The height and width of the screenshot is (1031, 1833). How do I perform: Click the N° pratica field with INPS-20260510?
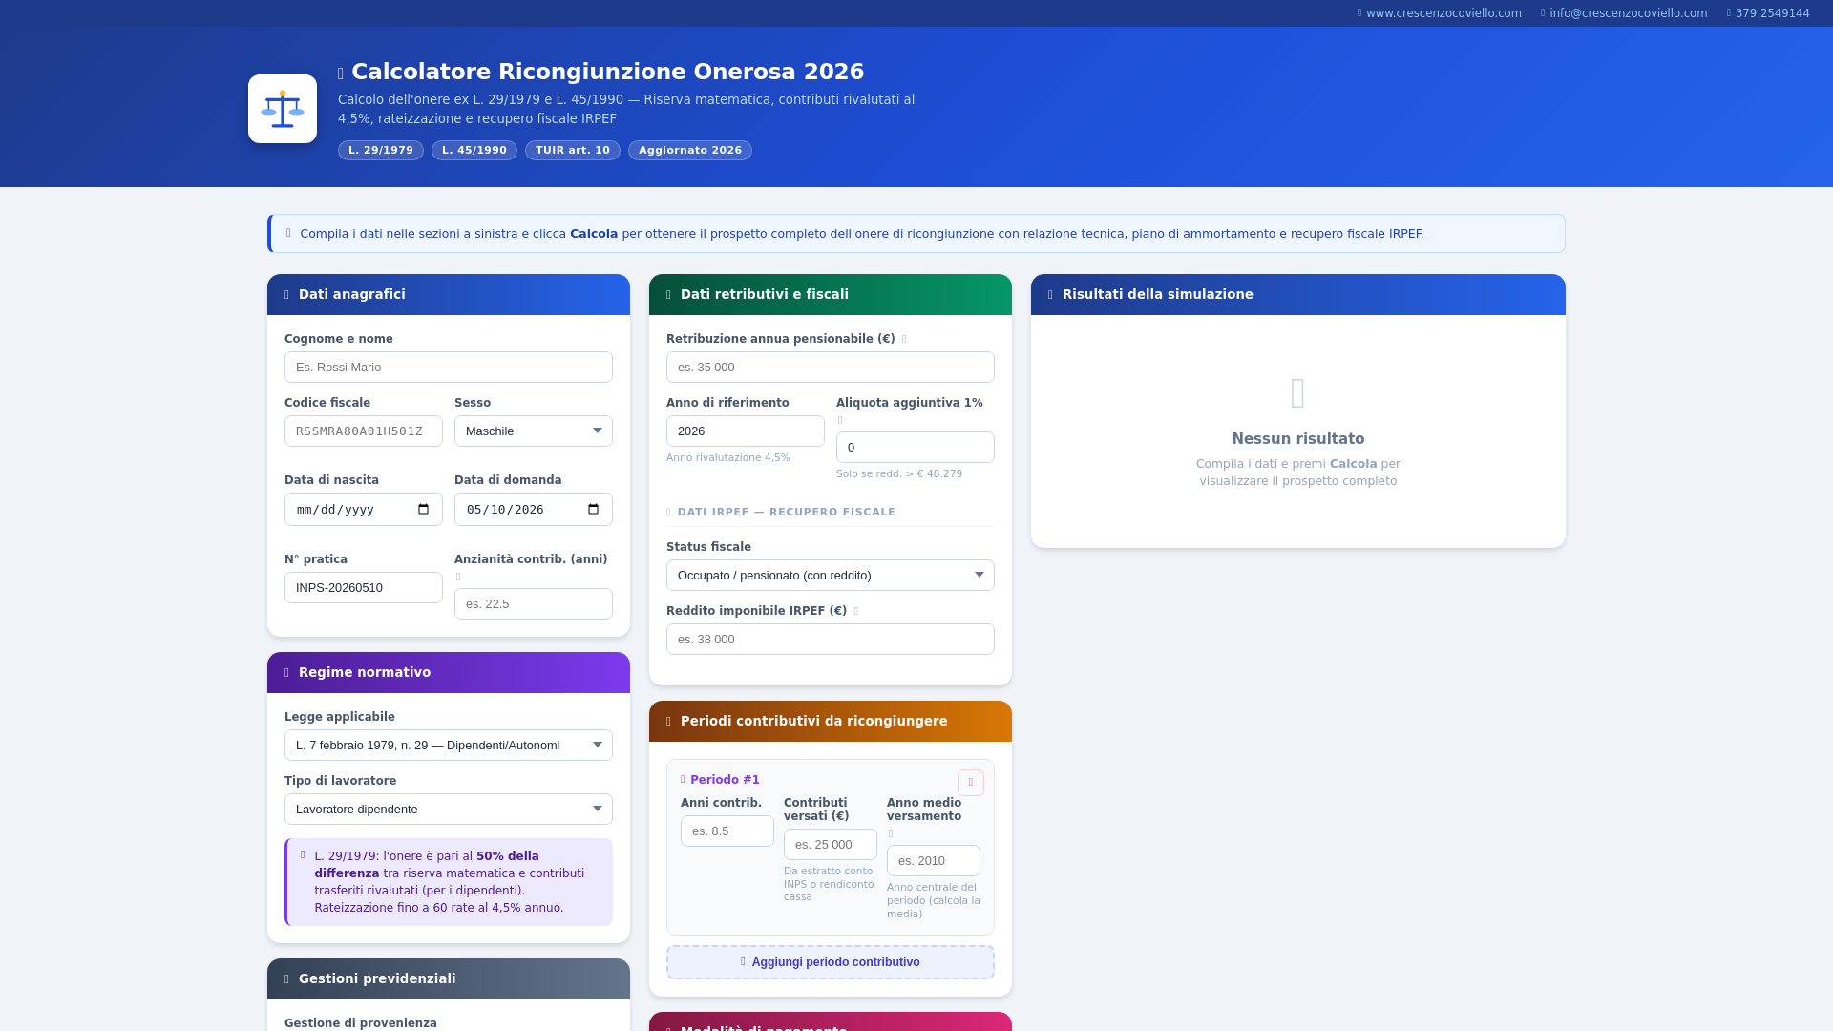click(364, 588)
